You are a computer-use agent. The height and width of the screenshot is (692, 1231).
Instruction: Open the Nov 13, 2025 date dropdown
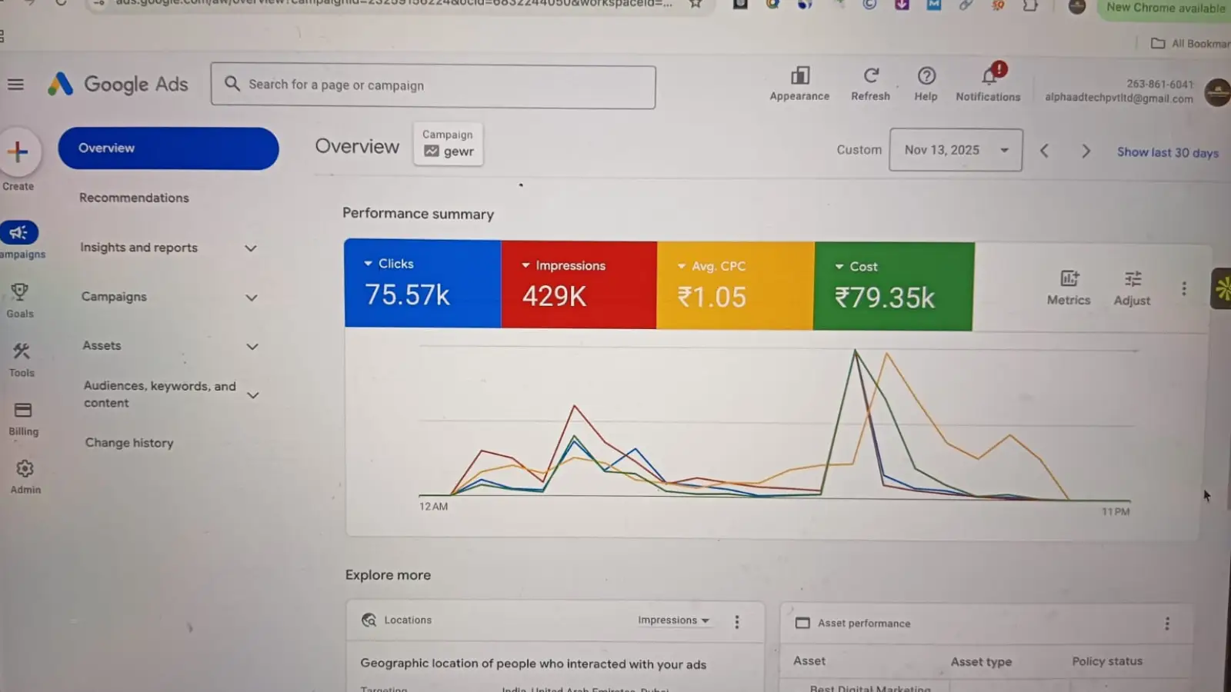[x=956, y=150]
